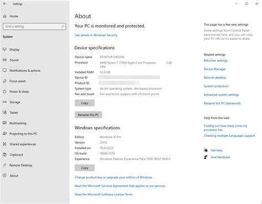The image size is (262, 204).
Task: Click the Give feedback person icon
Action: pos(206,157)
